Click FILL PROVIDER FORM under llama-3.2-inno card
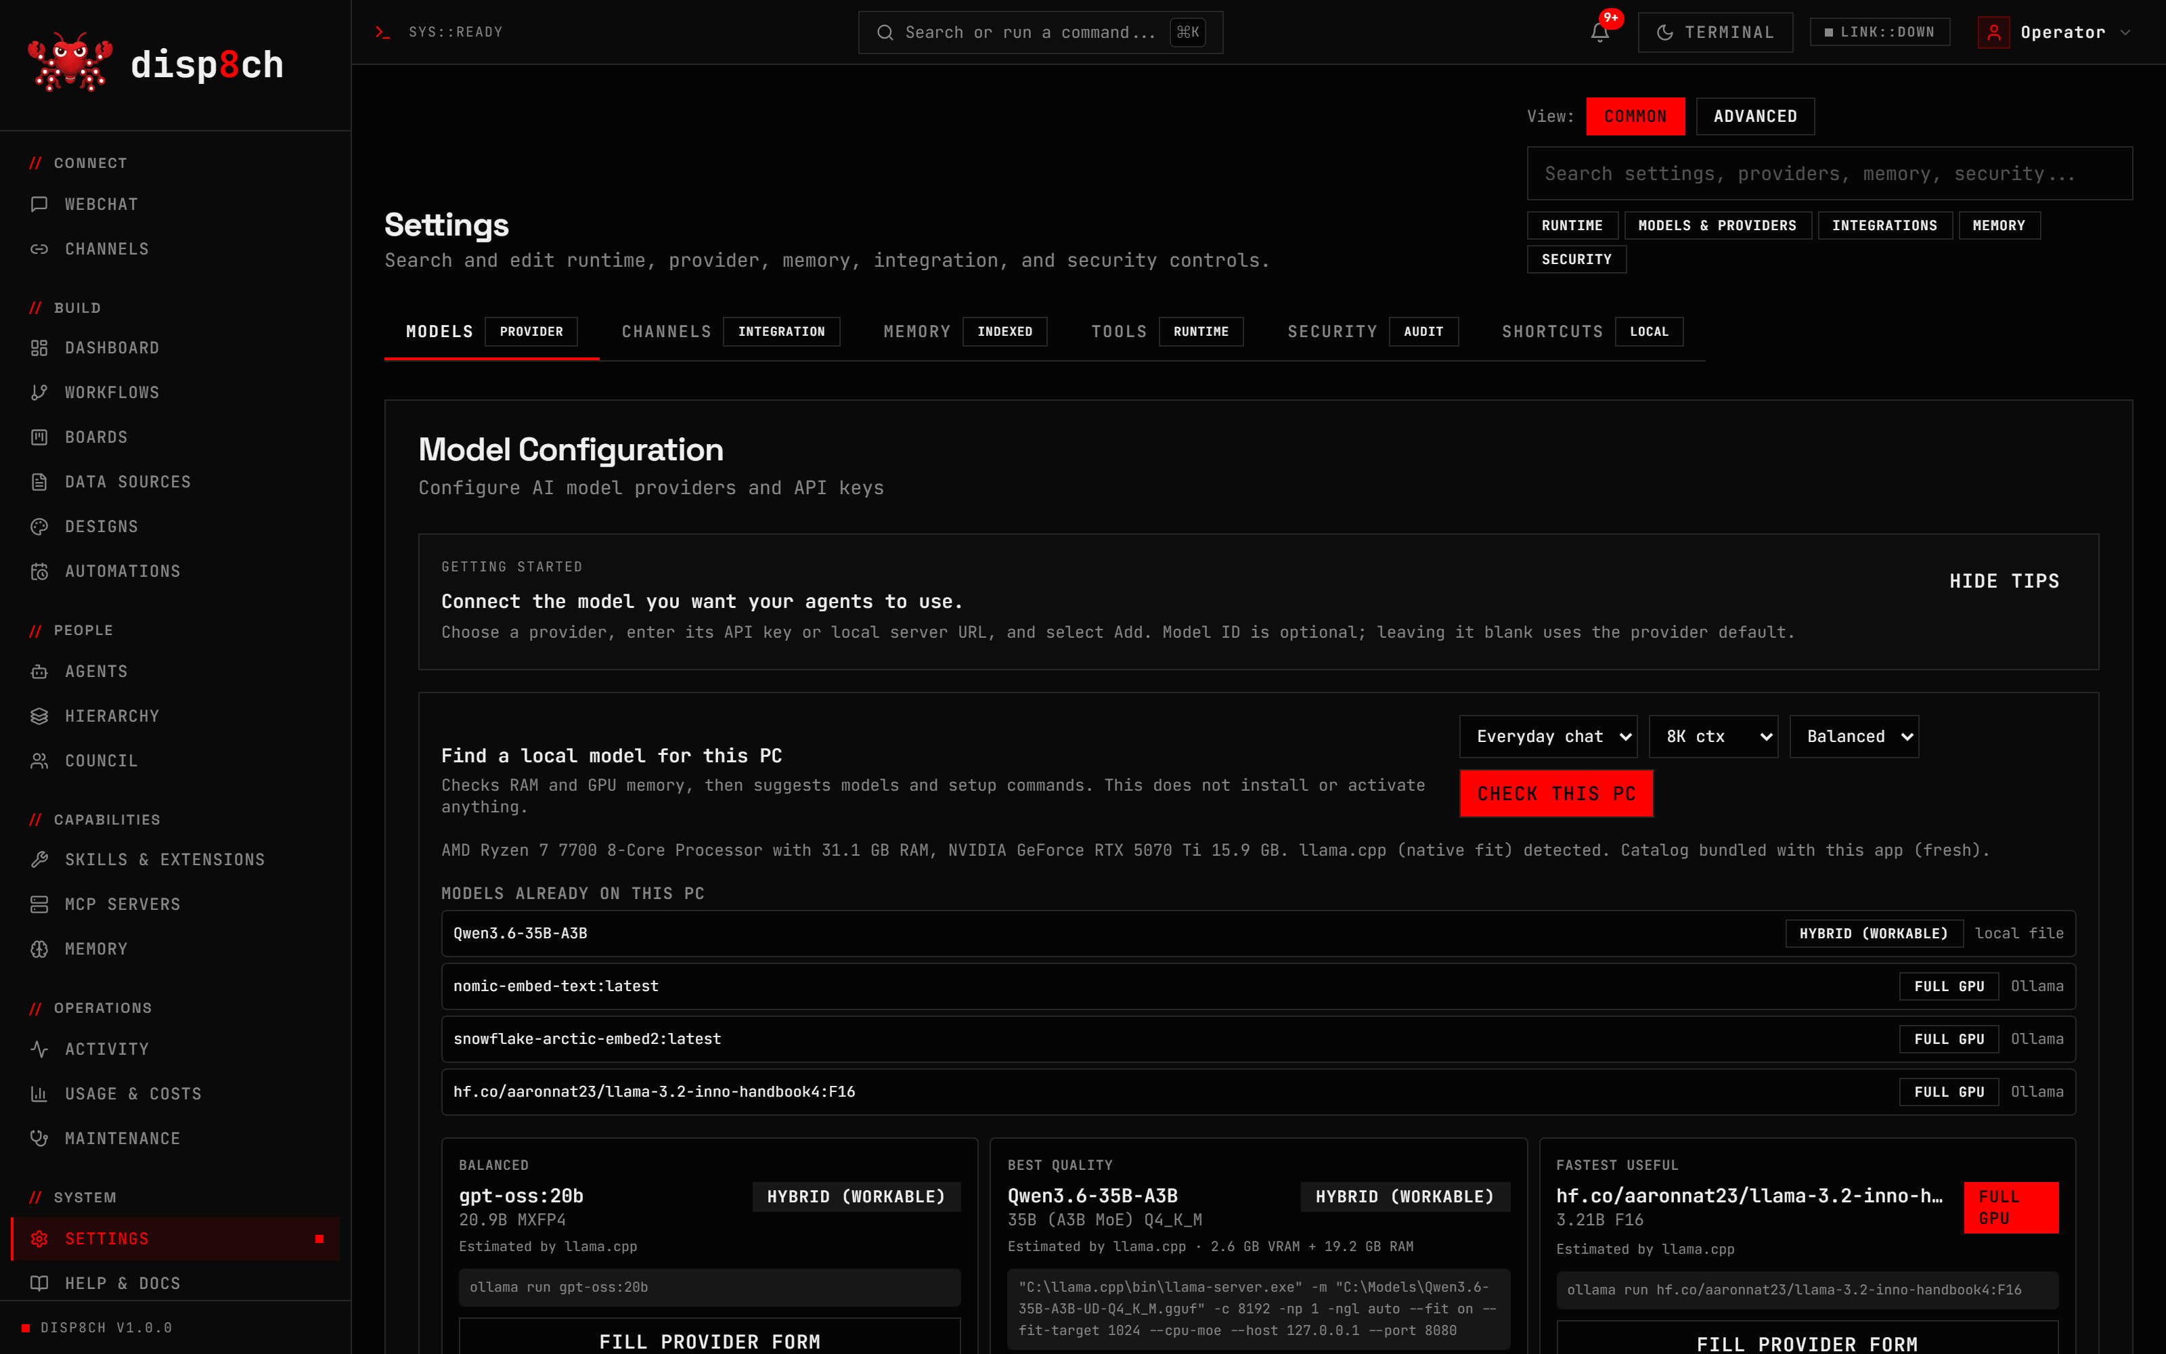Image resolution: width=2166 pixels, height=1354 pixels. coord(1806,1339)
